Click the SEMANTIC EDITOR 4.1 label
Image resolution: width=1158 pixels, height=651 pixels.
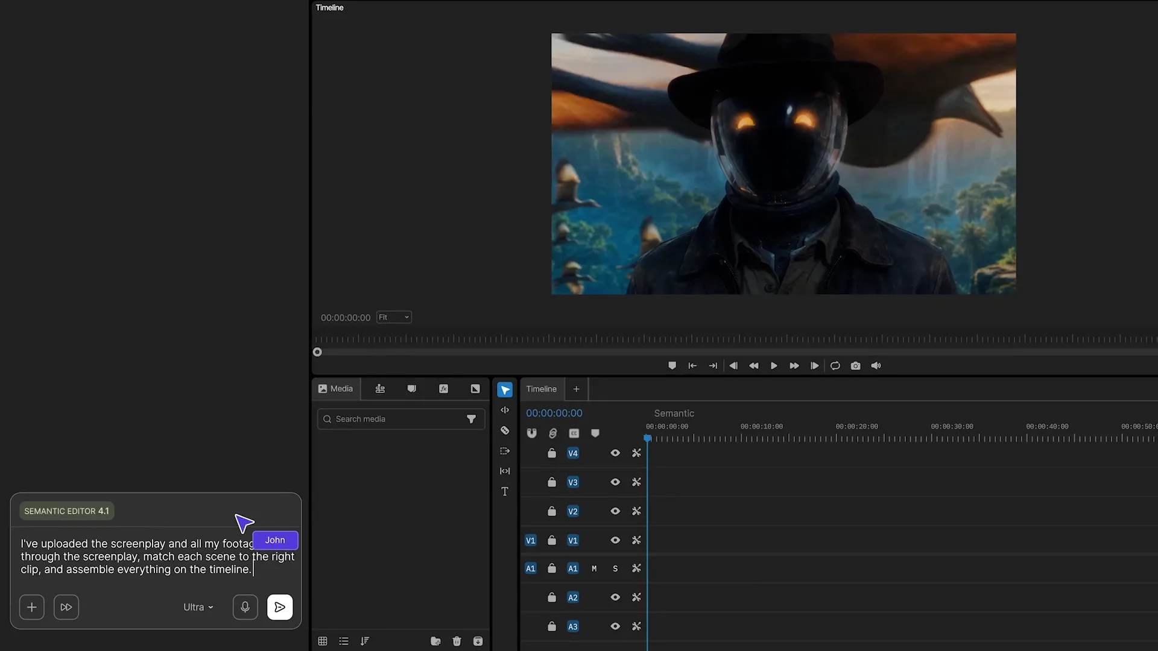(x=66, y=511)
